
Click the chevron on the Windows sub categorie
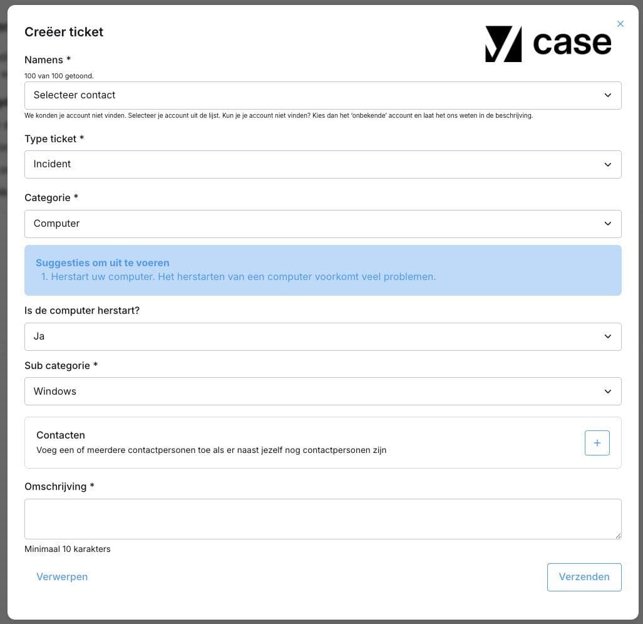(x=607, y=391)
